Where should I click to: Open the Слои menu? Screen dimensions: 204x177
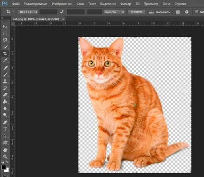[80, 4]
